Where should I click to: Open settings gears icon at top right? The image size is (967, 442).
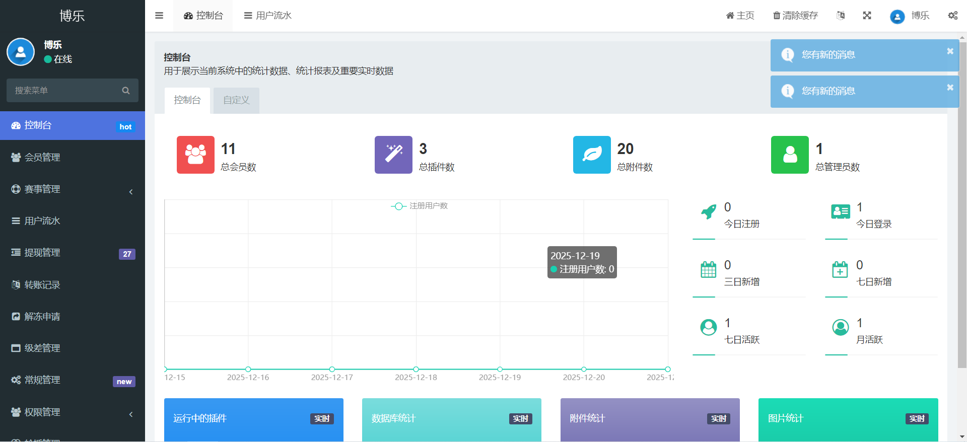coord(953,16)
